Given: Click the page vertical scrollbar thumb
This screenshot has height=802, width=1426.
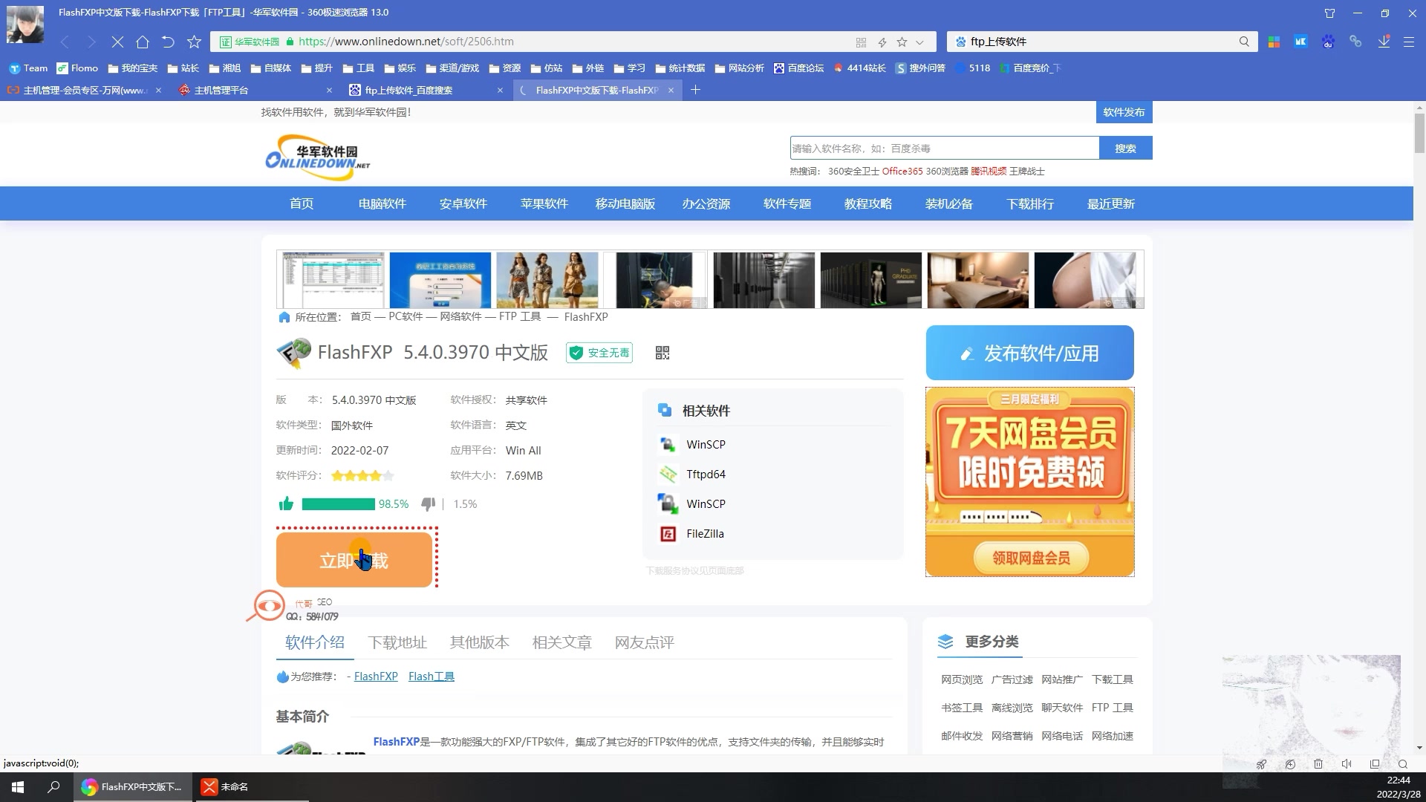Looking at the screenshot, I should (x=1419, y=132).
